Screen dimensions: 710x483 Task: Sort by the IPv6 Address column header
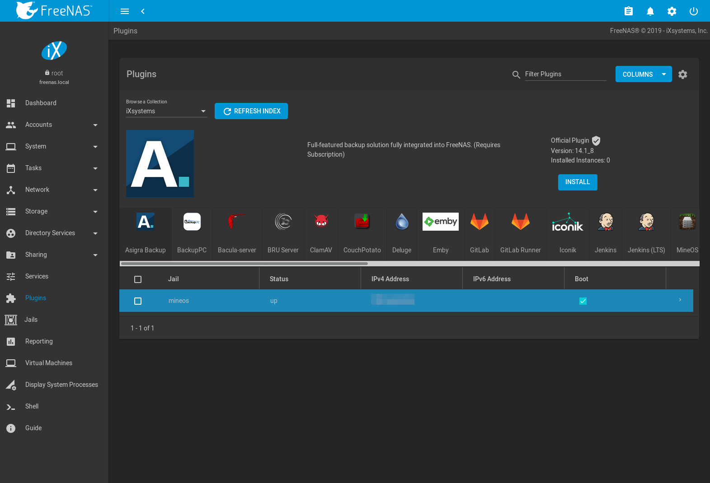pyautogui.click(x=492, y=279)
